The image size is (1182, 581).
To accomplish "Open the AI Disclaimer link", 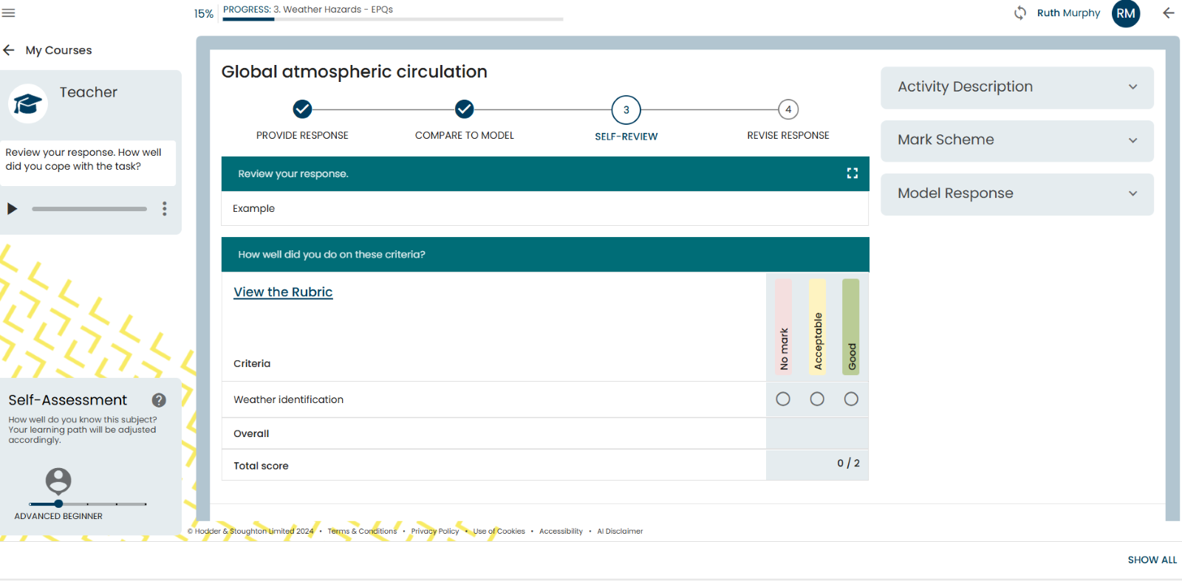I will click(x=620, y=532).
